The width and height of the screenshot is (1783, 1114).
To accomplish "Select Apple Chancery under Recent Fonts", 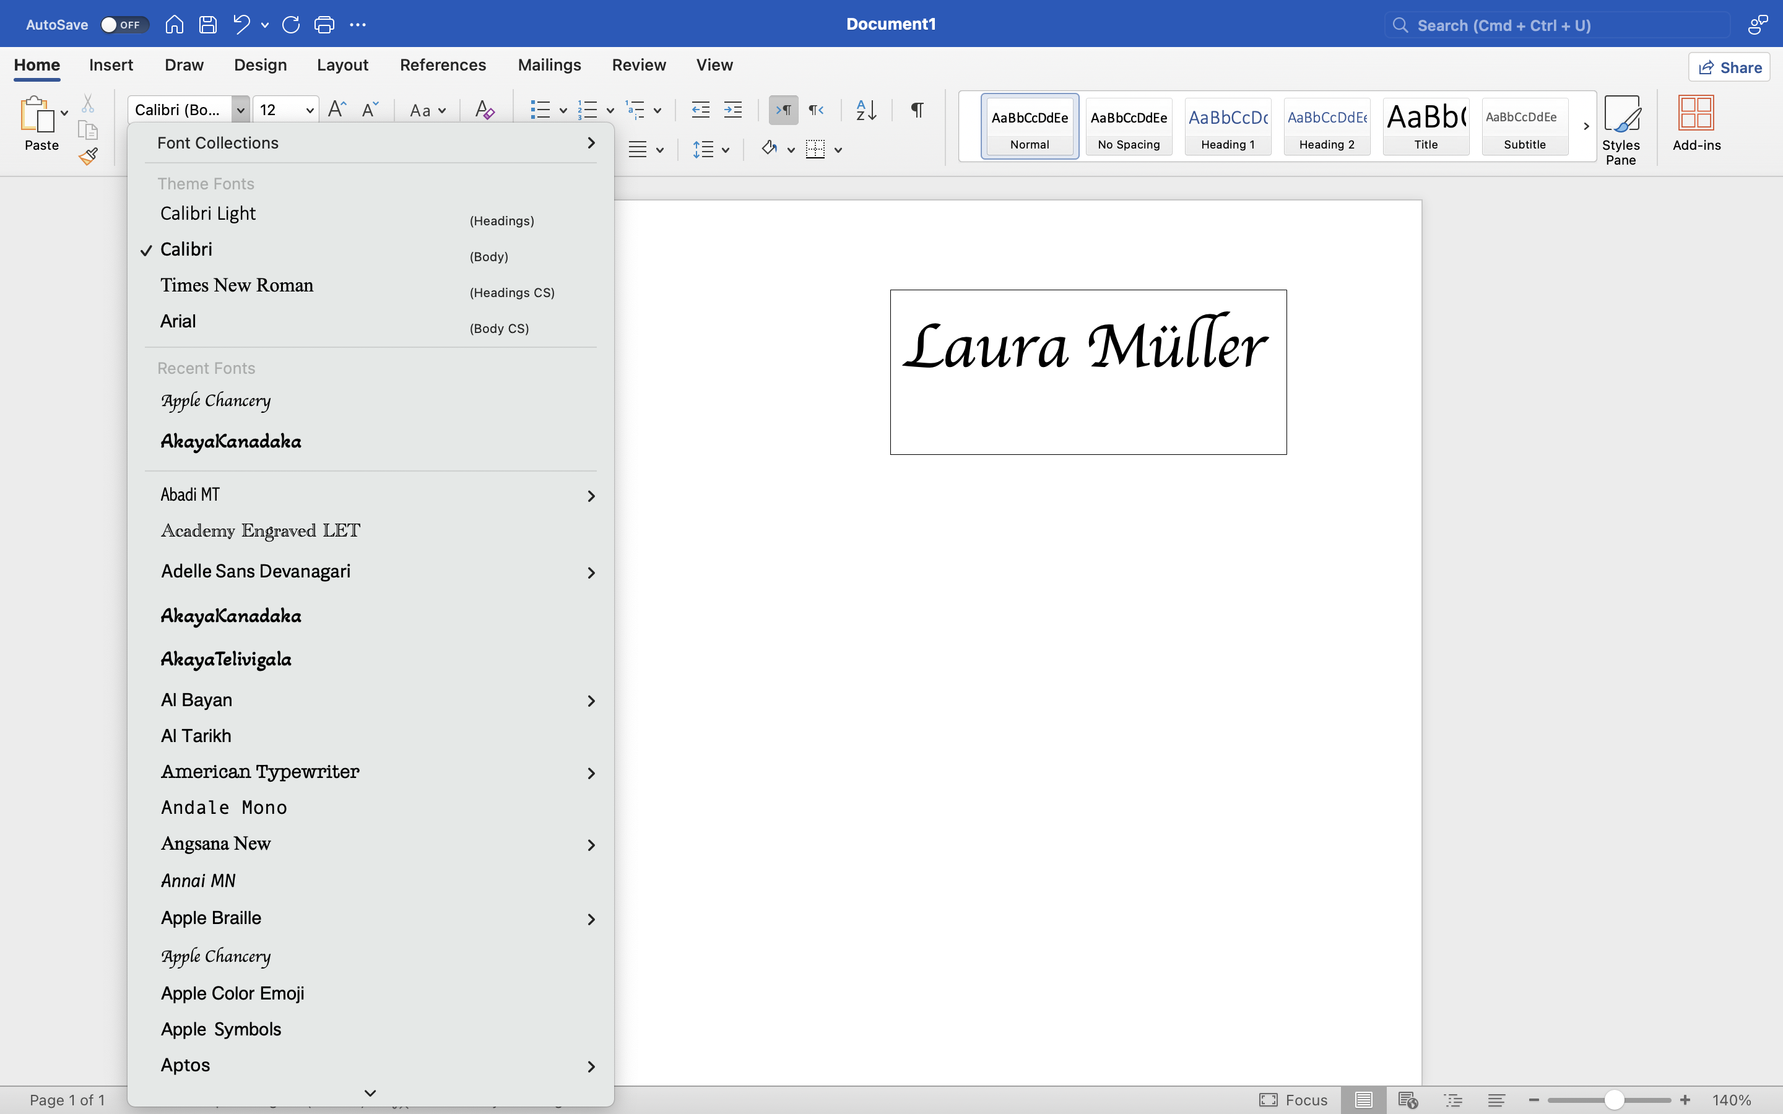I will coord(371,401).
